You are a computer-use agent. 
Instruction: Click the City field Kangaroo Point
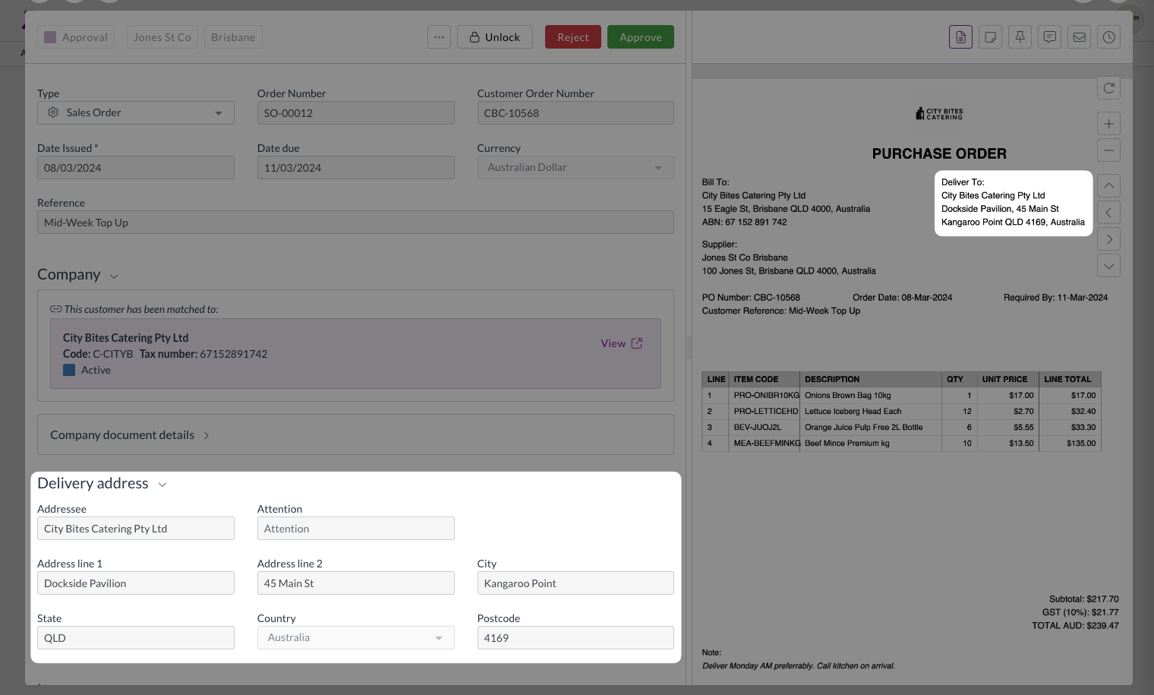(575, 583)
